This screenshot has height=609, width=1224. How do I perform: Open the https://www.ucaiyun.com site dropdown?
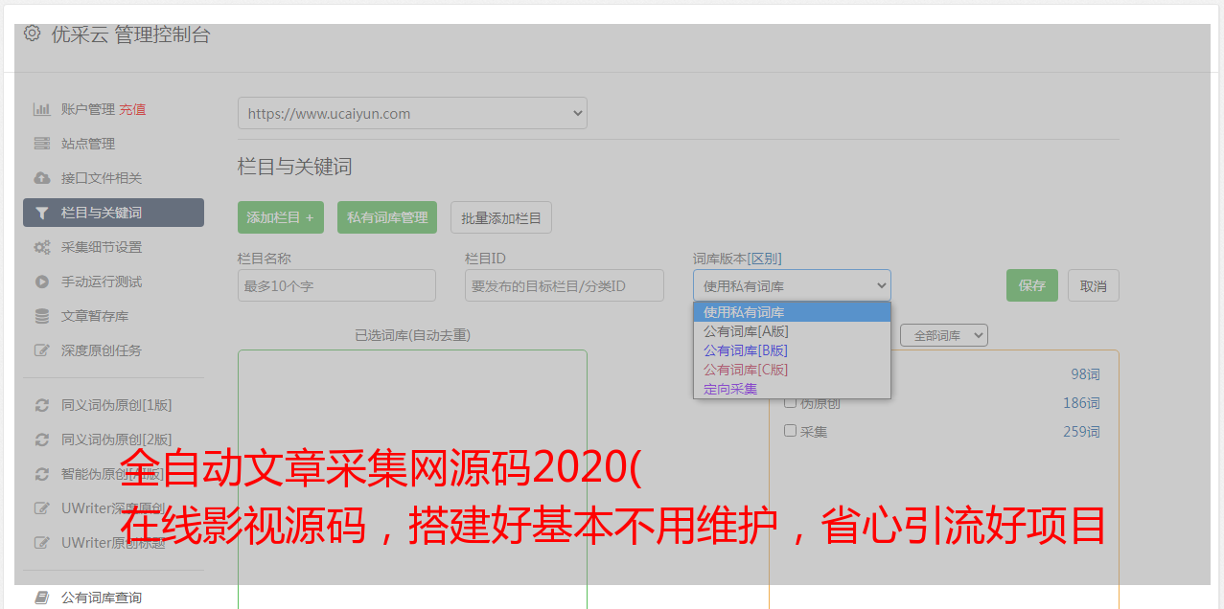pos(412,113)
